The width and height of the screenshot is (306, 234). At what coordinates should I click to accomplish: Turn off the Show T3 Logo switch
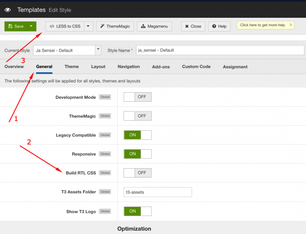(x=137, y=211)
